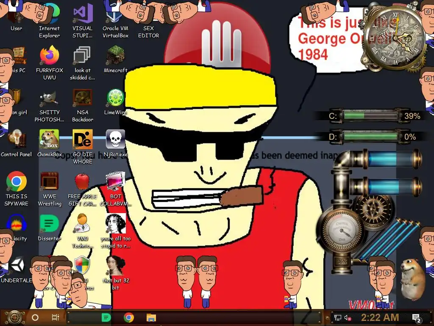Select the NjRat.exe skull icon

115,143
